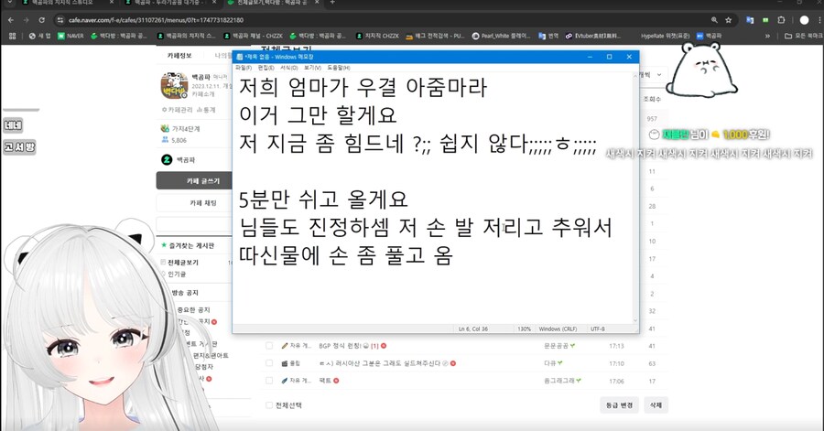
Task: Open the 도움말(H) menu in Notepad
Action: click(339, 68)
